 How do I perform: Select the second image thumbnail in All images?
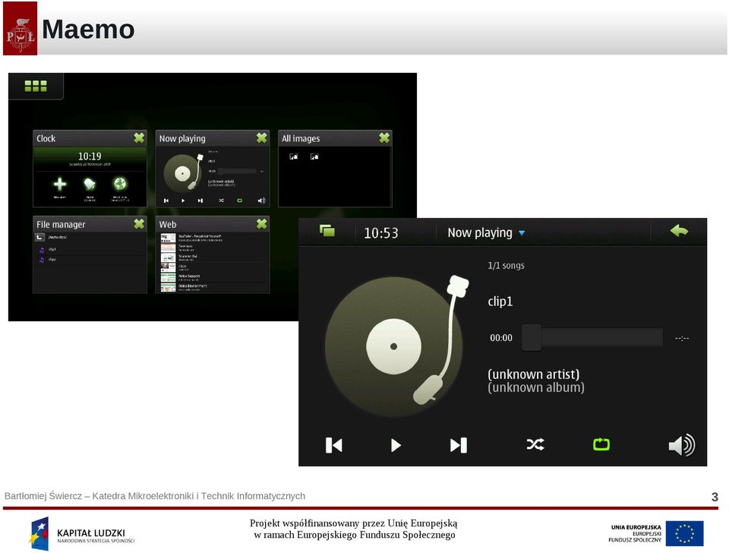(x=314, y=156)
